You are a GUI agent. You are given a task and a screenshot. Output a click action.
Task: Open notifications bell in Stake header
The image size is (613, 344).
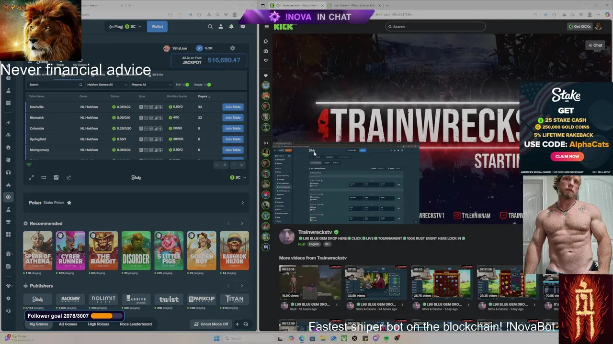231,27
